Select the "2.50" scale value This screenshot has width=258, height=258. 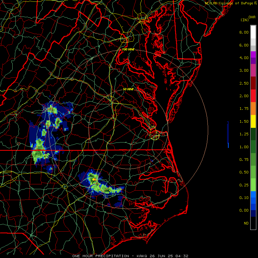point(244,83)
